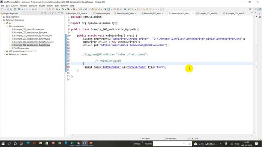Open the Navigate menu
The height and width of the screenshot is (147, 262).
pyautogui.click(x=33, y=6)
